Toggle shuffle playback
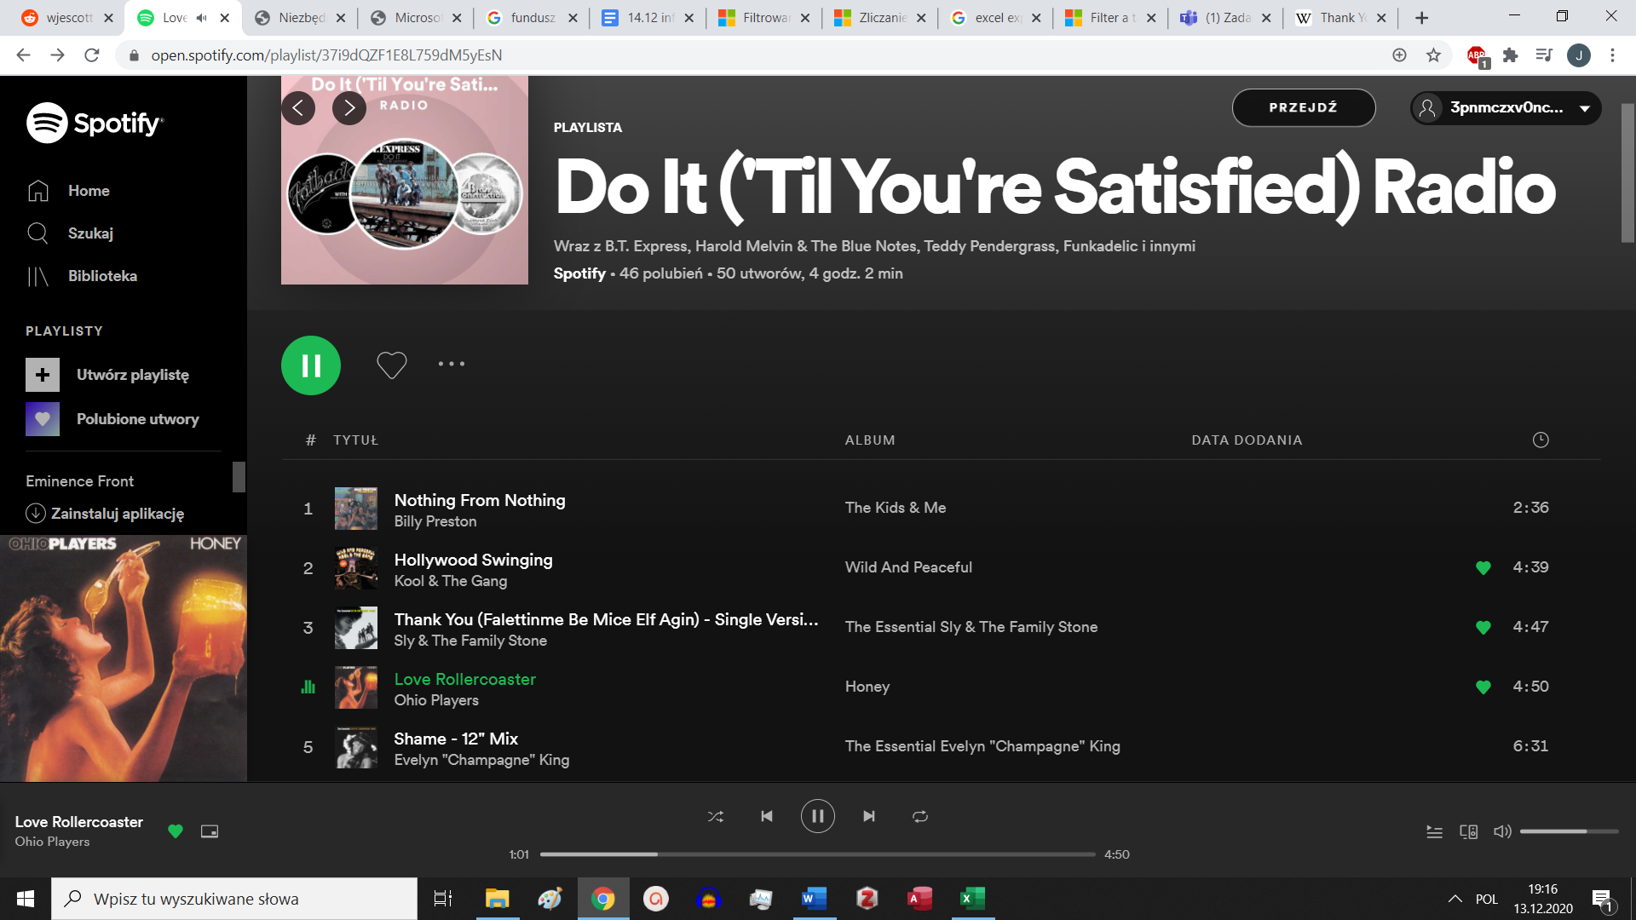The width and height of the screenshot is (1636, 920). 716,816
